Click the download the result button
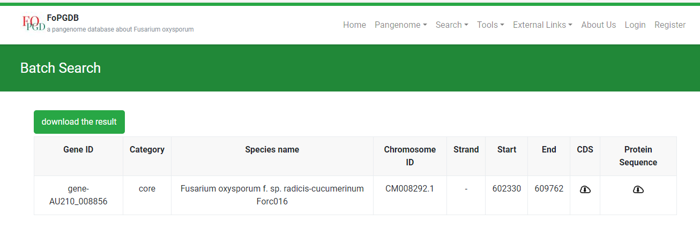The height and width of the screenshot is (229, 700). pos(79,122)
